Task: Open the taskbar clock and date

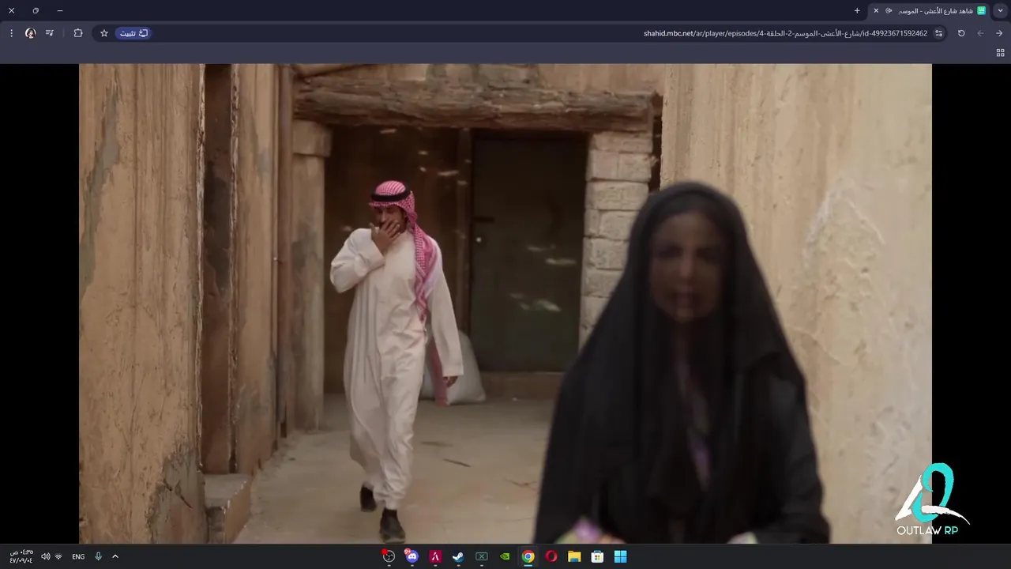Action: point(21,556)
